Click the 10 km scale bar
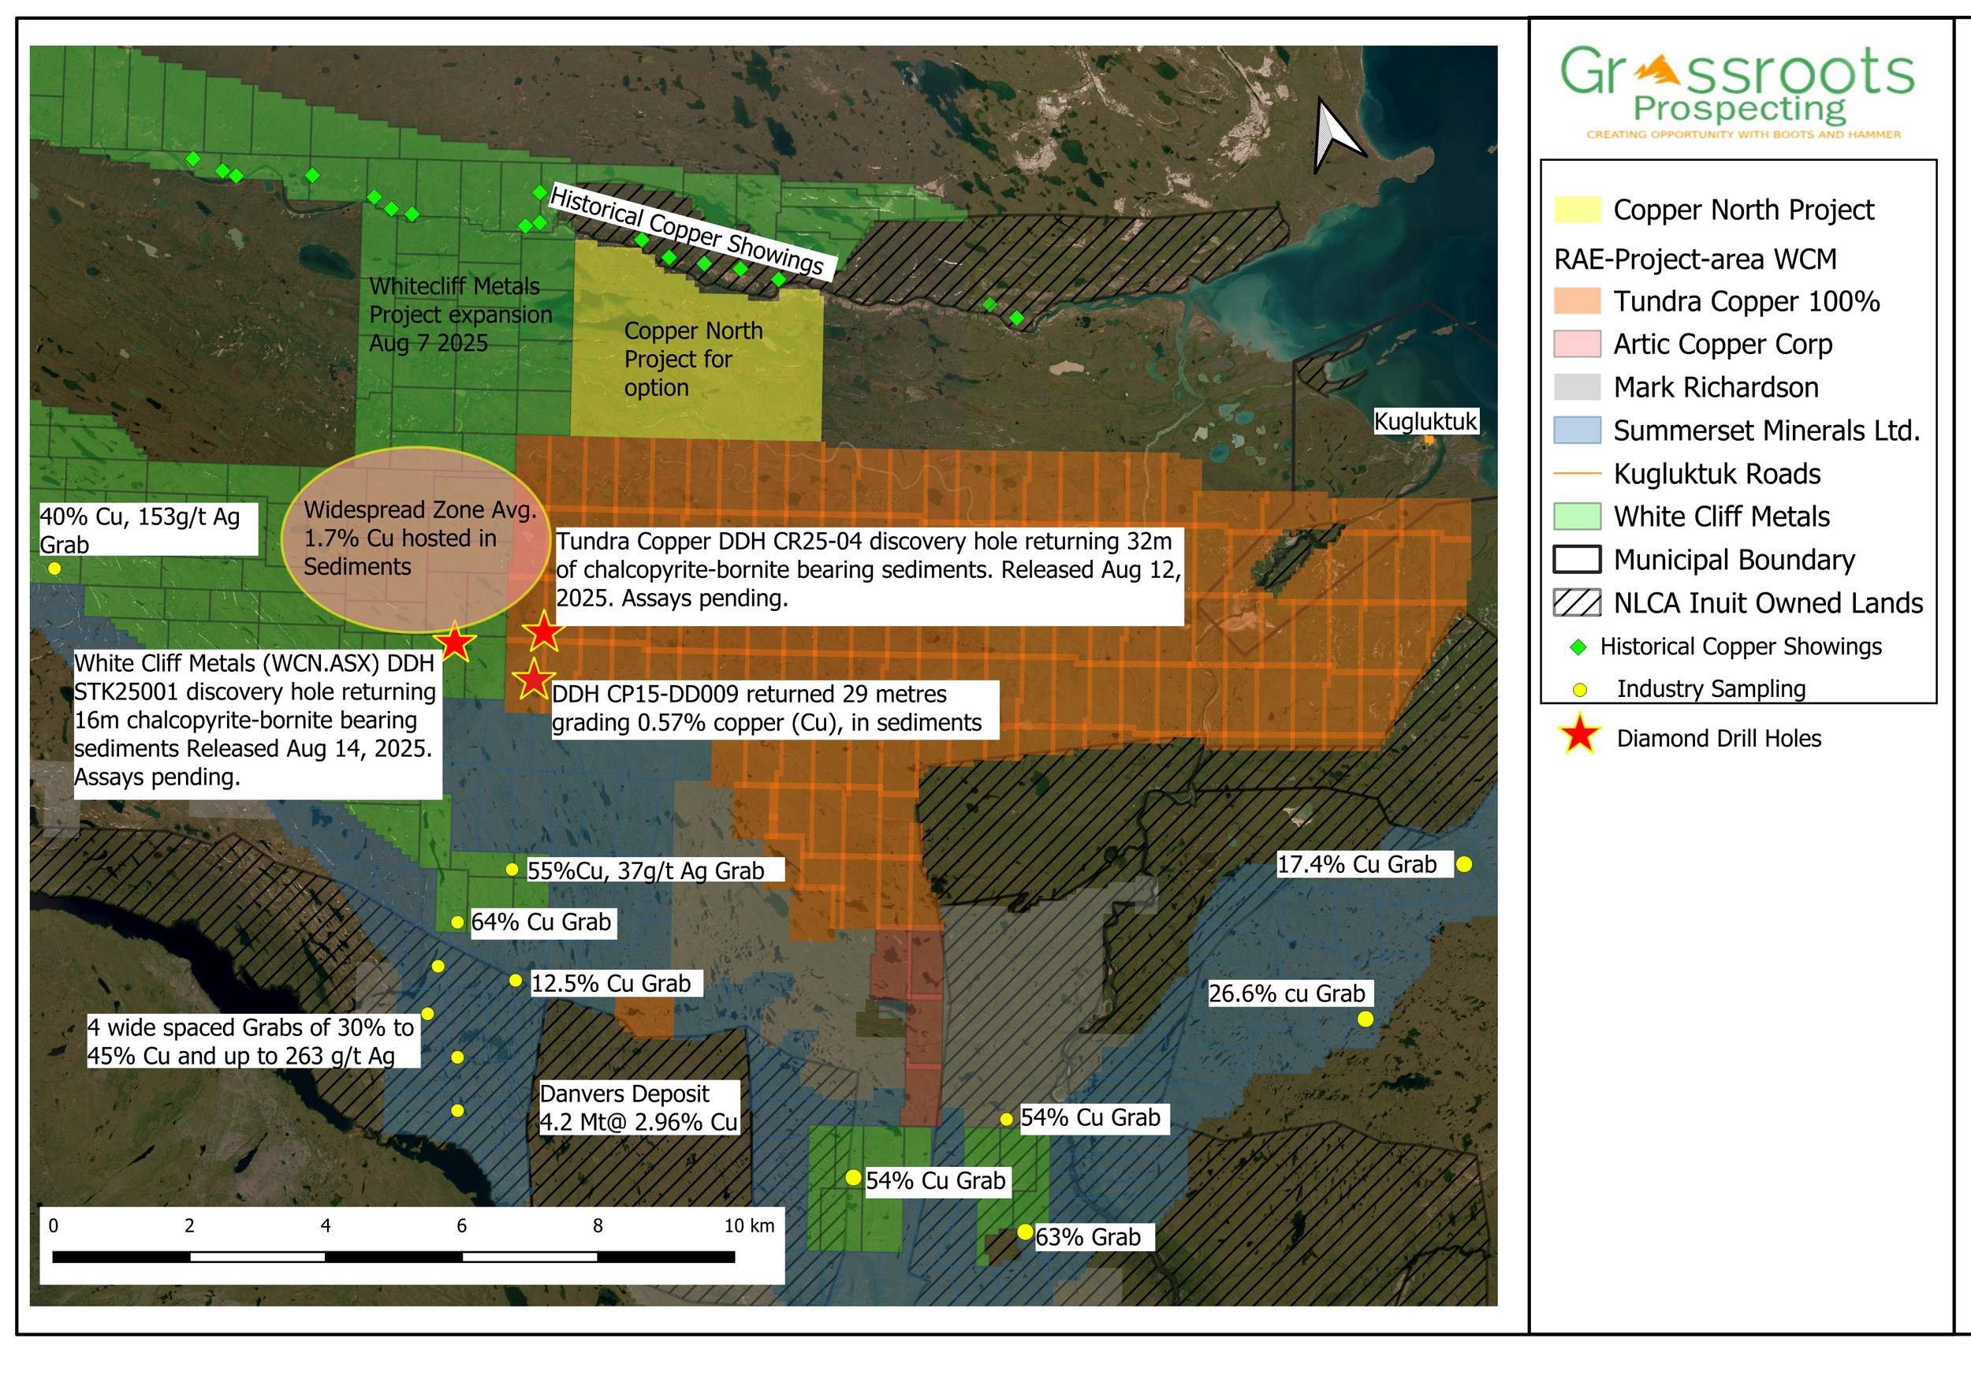 click(x=393, y=1257)
